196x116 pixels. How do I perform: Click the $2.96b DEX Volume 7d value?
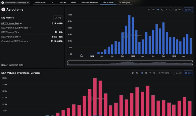[59, 32]
